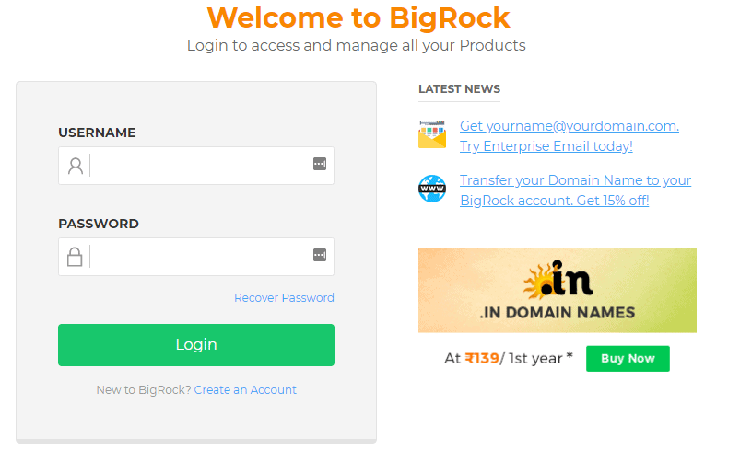The height and width of the screenshot is (450, 740).
Task: Open the Enterprise Email news link
Action: [570, 135]
